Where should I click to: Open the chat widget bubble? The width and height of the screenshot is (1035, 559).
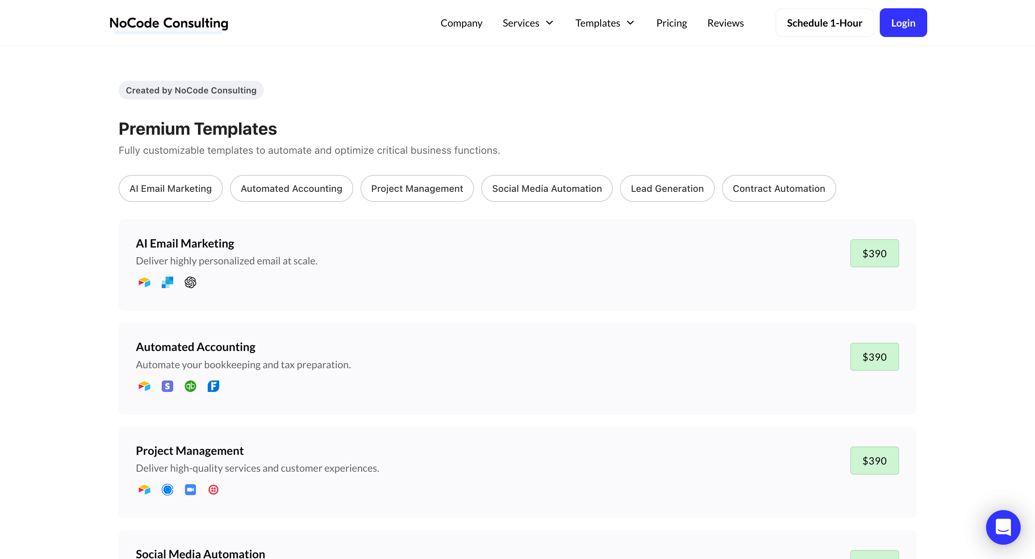(1003, 527)
